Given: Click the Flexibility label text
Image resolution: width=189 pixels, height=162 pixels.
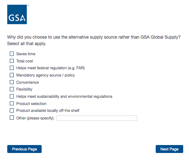Looking at the screenshot, I should [24, 89].
